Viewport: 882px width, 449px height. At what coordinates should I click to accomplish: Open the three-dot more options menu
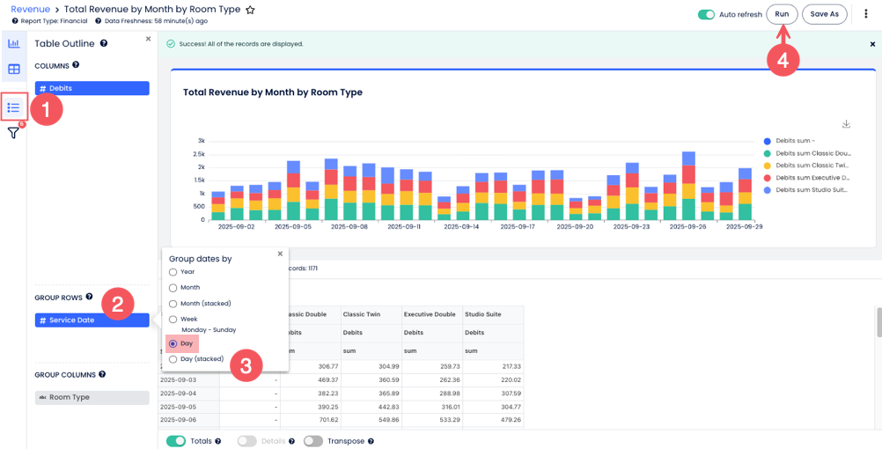[x=866, y=14]
